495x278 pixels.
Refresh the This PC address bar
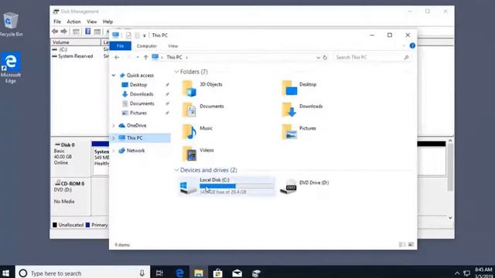click(325, 57)
